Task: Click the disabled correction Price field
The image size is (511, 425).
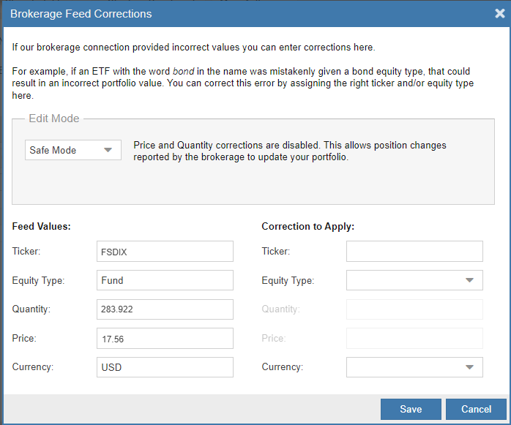Action: [414, 339]
